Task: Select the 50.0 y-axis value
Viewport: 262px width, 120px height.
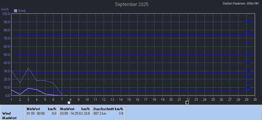Action: pyautogui.click(x=7, y=55)
